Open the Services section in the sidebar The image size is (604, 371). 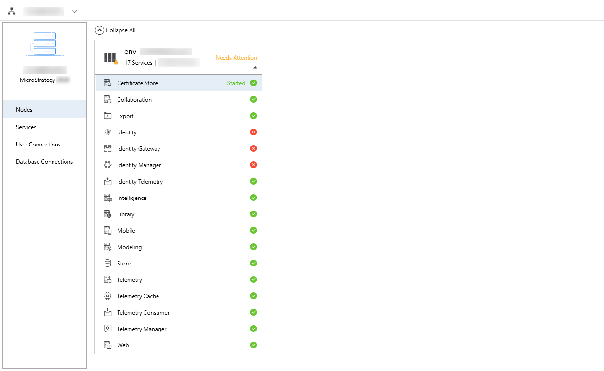pyautogui.click(x=26, y=127)
